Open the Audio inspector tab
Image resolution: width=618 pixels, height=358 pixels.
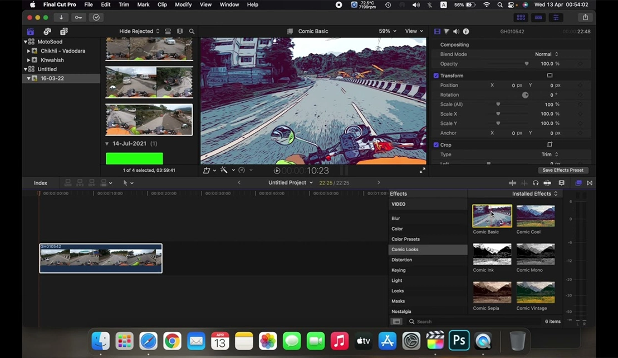[456, 31]
